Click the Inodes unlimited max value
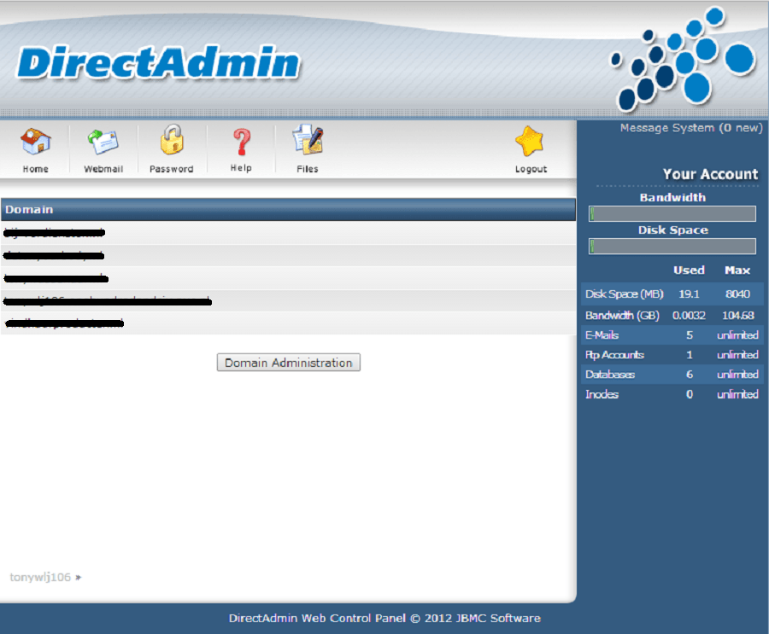 (x=737, y=394)
